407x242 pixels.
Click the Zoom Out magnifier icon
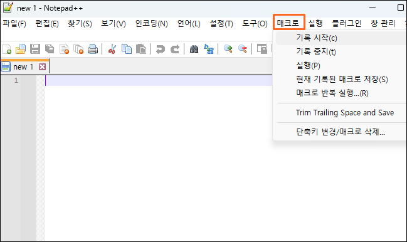[243, 49]
